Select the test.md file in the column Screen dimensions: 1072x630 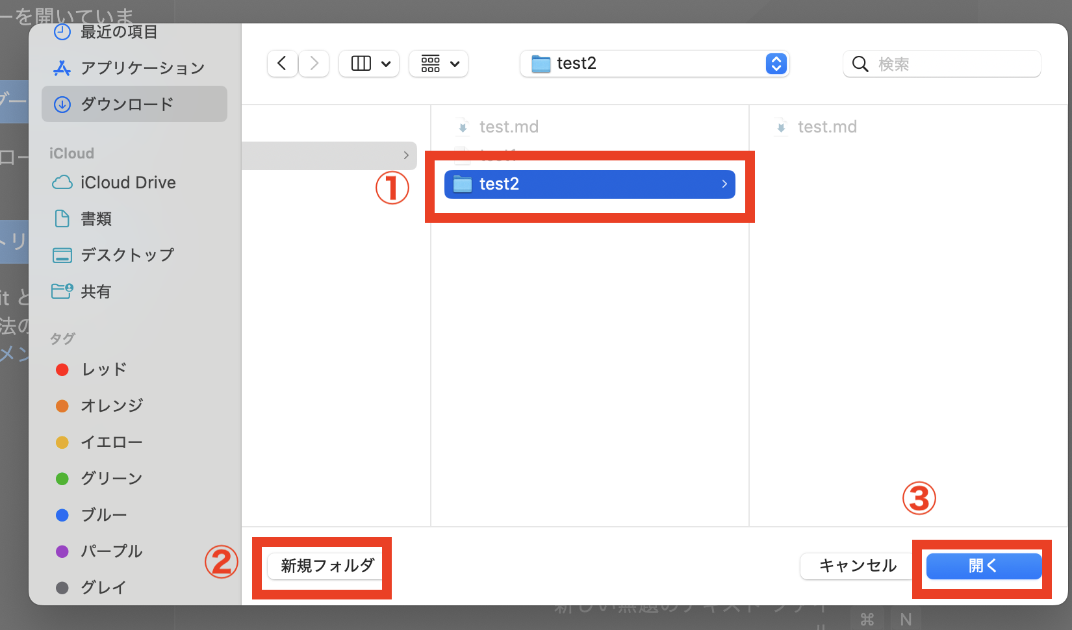509,126
